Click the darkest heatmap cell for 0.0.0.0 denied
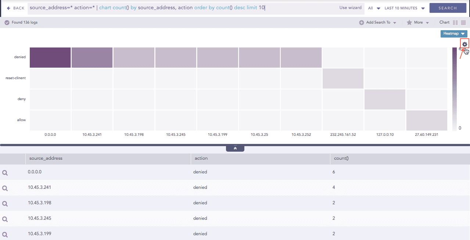 tap(50, 57)
